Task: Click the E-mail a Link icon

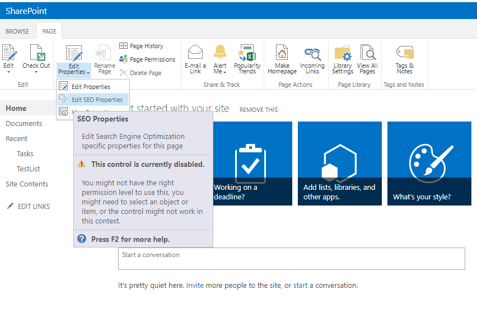Action: 195,52
